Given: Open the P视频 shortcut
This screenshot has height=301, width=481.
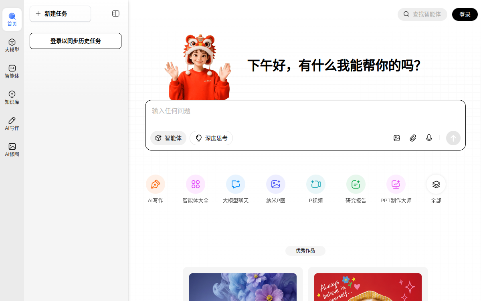Looking at the screenshot, I should point(316,189).
